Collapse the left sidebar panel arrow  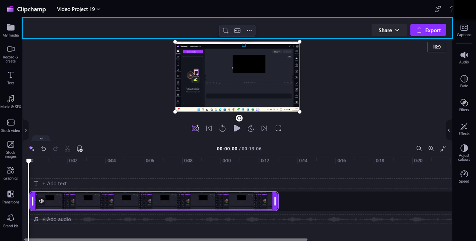25,130
